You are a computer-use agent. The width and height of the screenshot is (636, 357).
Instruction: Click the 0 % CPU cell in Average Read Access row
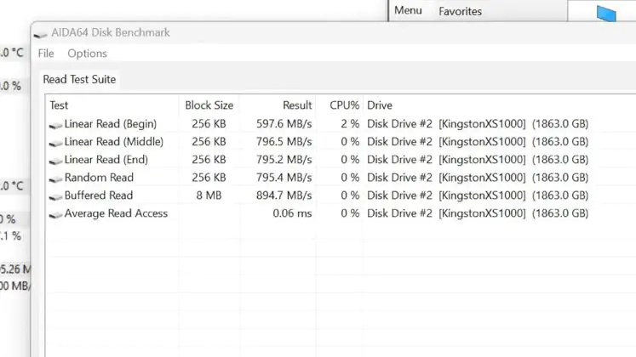350,213
